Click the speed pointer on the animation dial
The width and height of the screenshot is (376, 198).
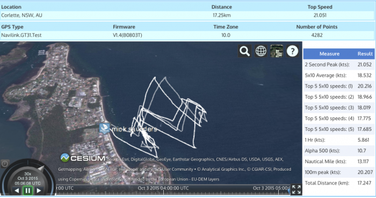click(41, 169)
